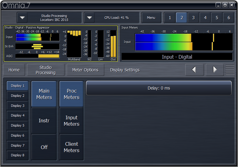Click the Studio Digital Passive Aggressor meter panel
Image resolution: width=238 pixels, height=167 pixels.
click(x=61, y=43)
